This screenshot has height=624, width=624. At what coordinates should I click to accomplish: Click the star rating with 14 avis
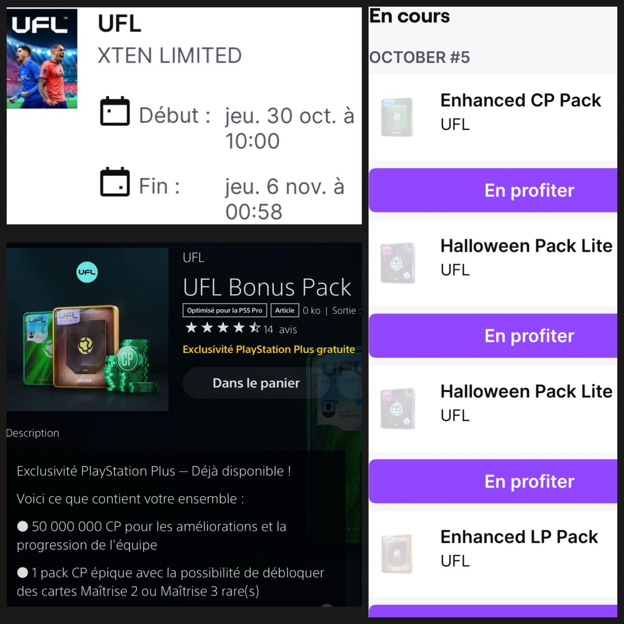click(x=241, y=329)
